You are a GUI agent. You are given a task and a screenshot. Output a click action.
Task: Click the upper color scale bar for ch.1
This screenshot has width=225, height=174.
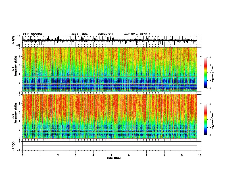pyautogui.click(x=205, y=73)
